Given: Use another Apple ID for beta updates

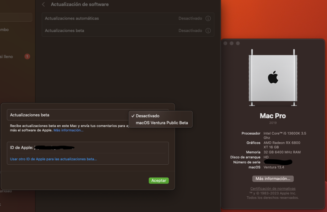Looking at the screenshot, I should click(x=53, y=159).
